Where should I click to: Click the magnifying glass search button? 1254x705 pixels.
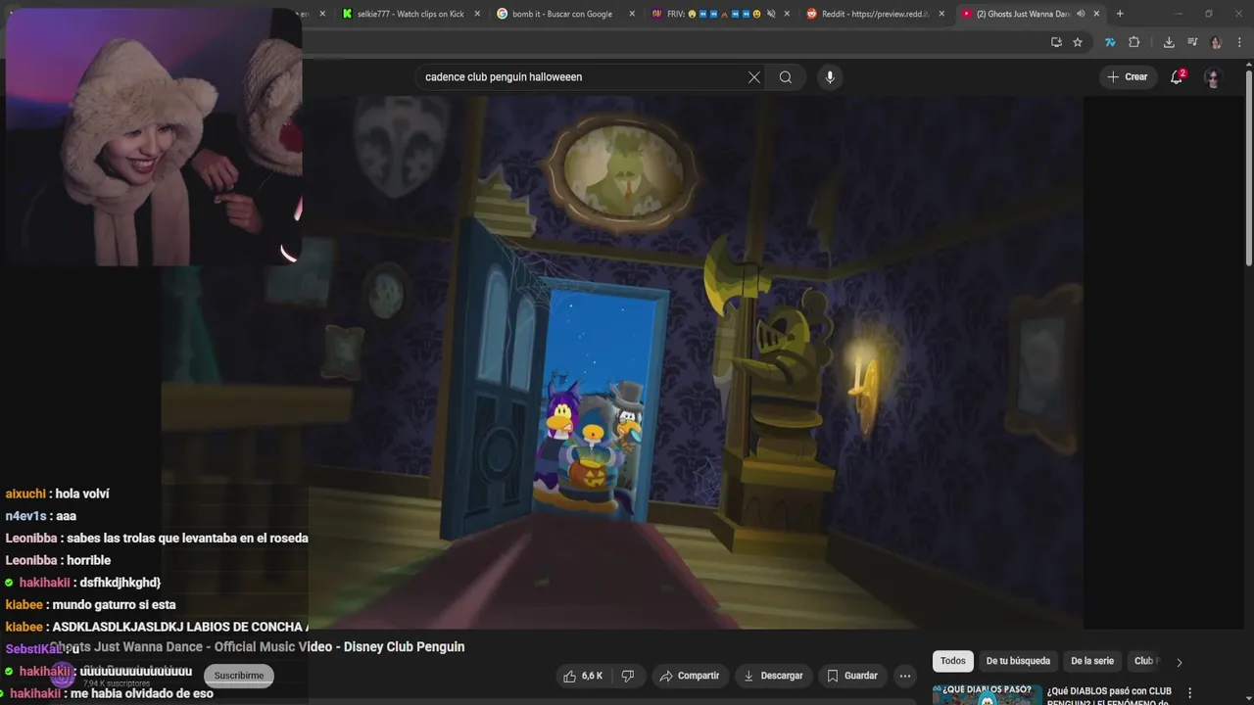(x=786, y=77)
